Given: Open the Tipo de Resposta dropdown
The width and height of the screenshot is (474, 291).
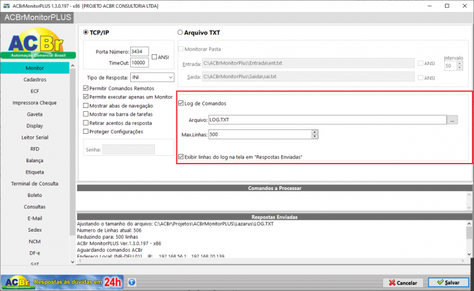Looking at the screenshot, I should click(x=171, y=78).
